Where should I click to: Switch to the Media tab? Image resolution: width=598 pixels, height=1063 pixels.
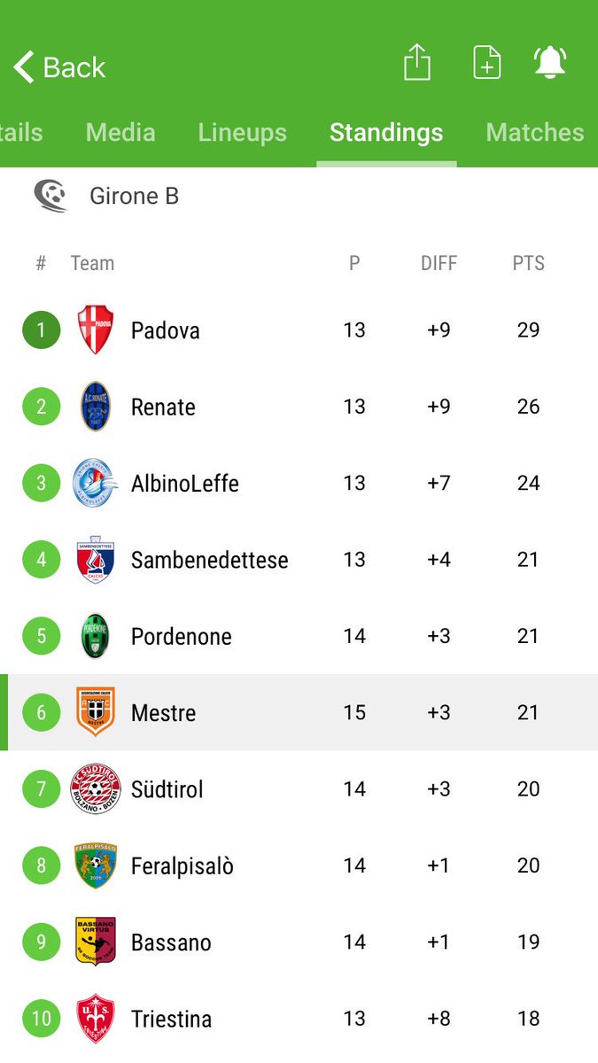point(120,132)
